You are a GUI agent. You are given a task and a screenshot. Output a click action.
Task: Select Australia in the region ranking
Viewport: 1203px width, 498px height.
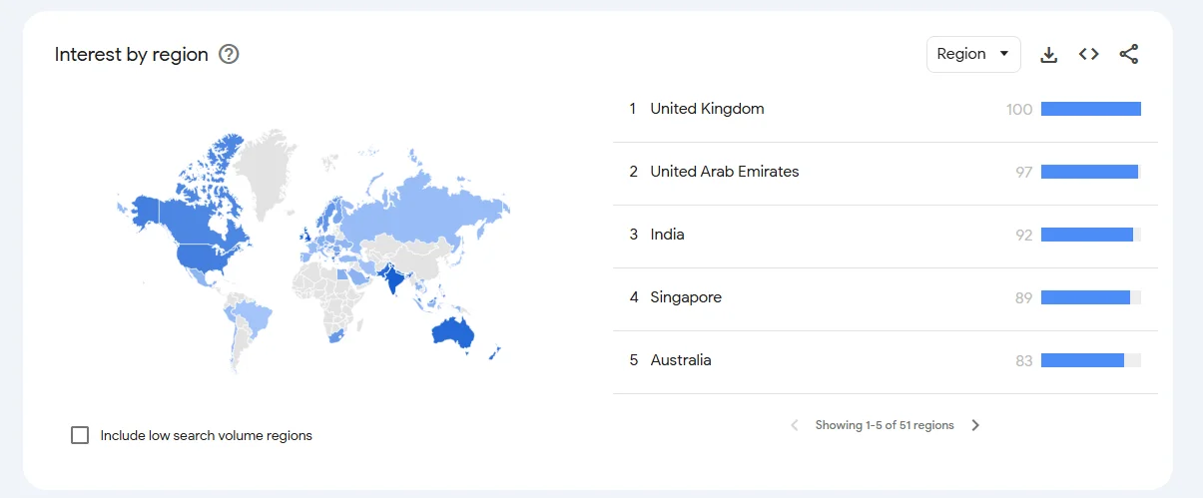[680, 360]
